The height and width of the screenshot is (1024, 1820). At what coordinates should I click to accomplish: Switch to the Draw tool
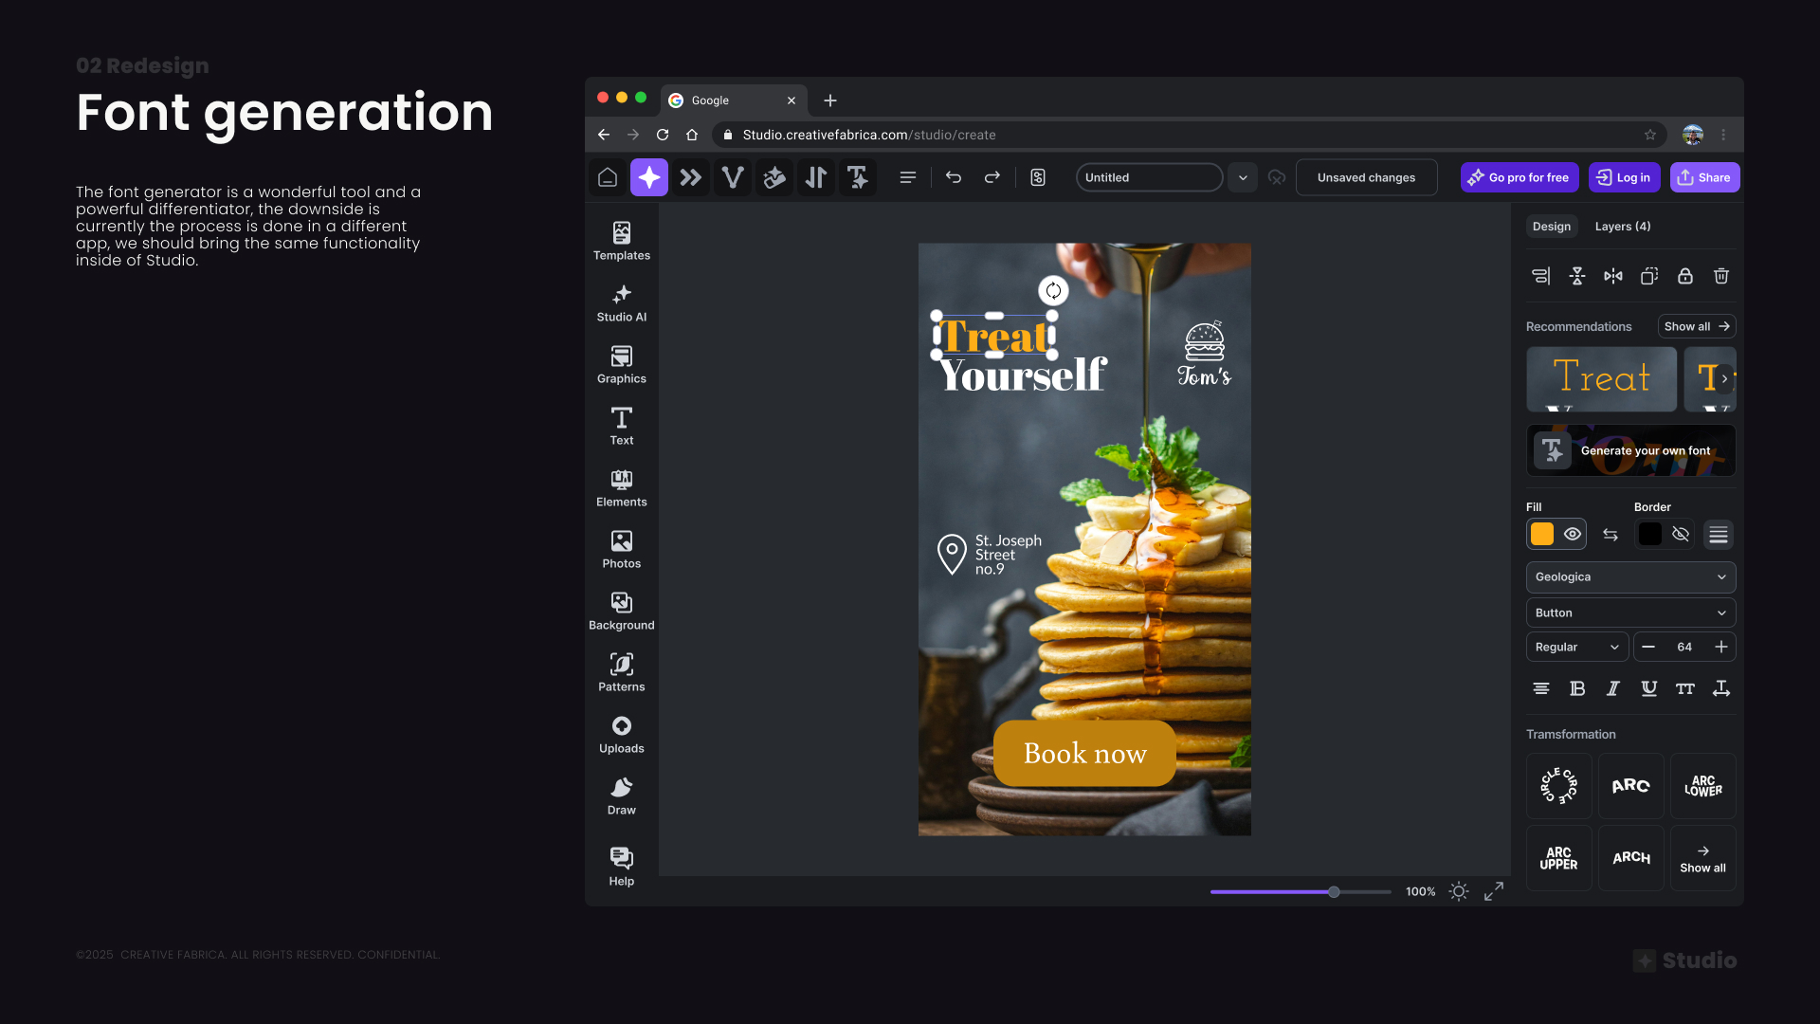621,795
